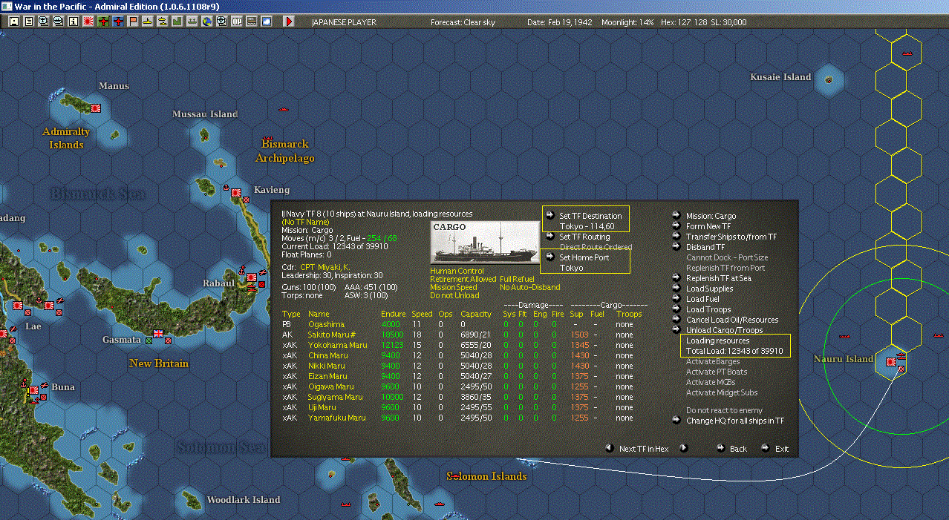Click arrow beside Set Home Port

550,257
